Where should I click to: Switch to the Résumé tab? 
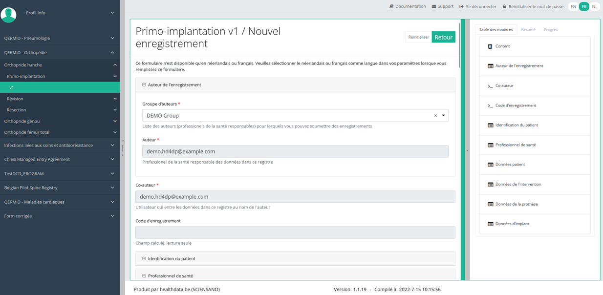click(x=528, y=30)
